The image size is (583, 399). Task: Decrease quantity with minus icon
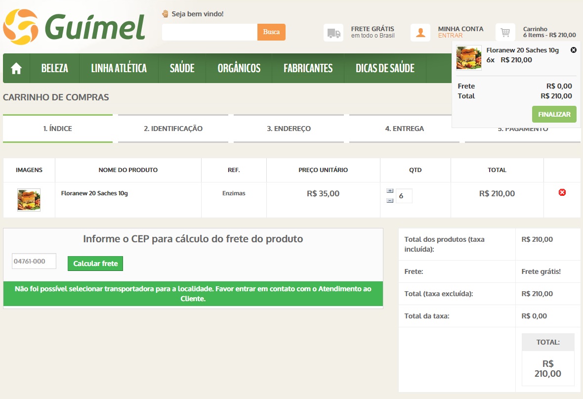[x=390, y=201]
